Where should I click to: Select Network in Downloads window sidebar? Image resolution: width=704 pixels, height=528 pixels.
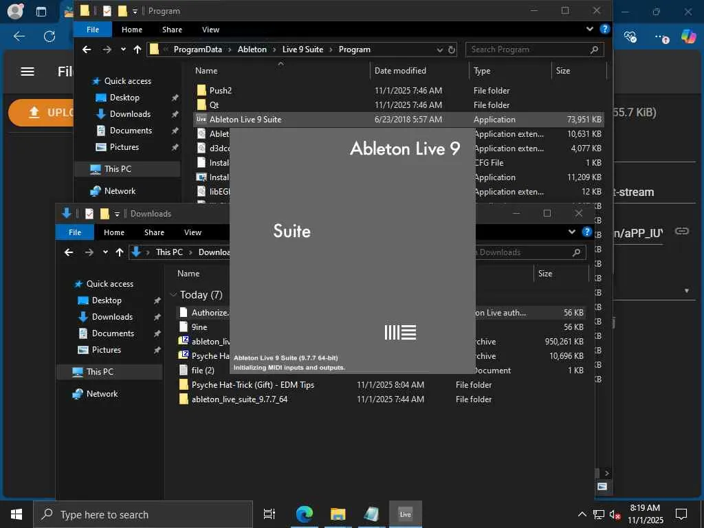102,394
